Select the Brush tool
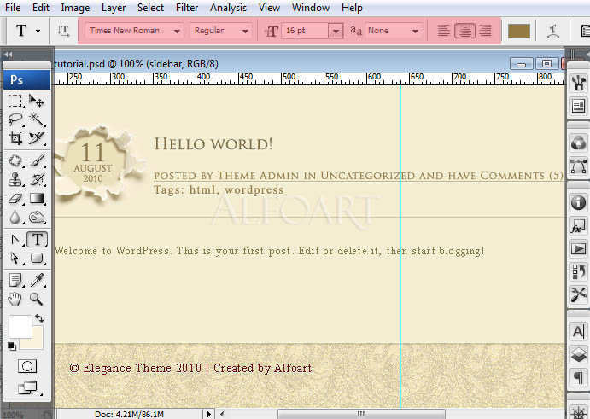This screenshot has width=590, height=419. point(37,161)
